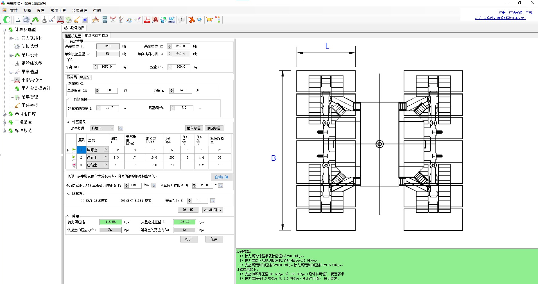The width and height of the screenshot is (538, 284).
Task: Click the 自动计算 button
Action: coord(222,177)
